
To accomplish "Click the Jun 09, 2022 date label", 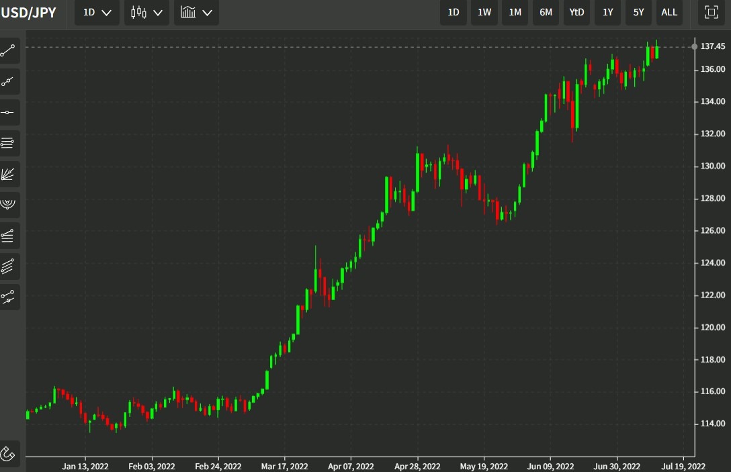I will pyautogui.click(x=550, y=467).
